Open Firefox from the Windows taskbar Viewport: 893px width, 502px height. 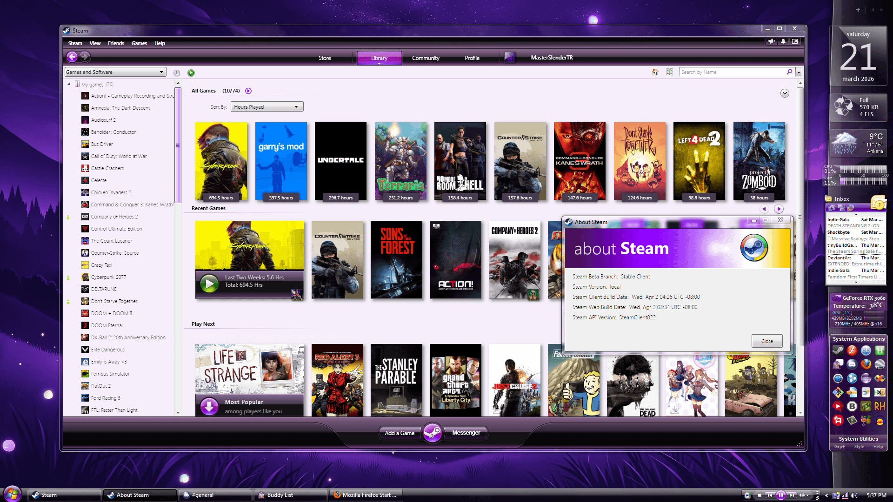pos(366,495)
